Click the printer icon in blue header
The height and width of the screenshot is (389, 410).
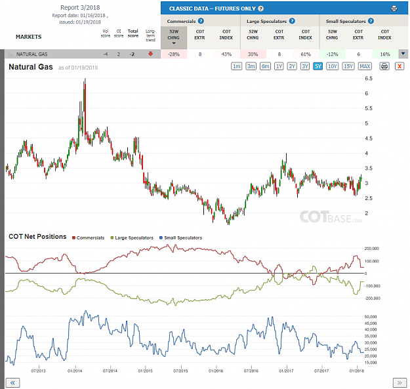point(394,9)
